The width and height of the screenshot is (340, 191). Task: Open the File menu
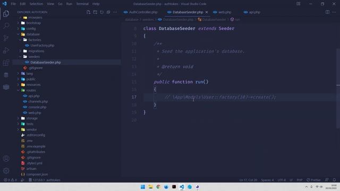(x=13, y=4)
